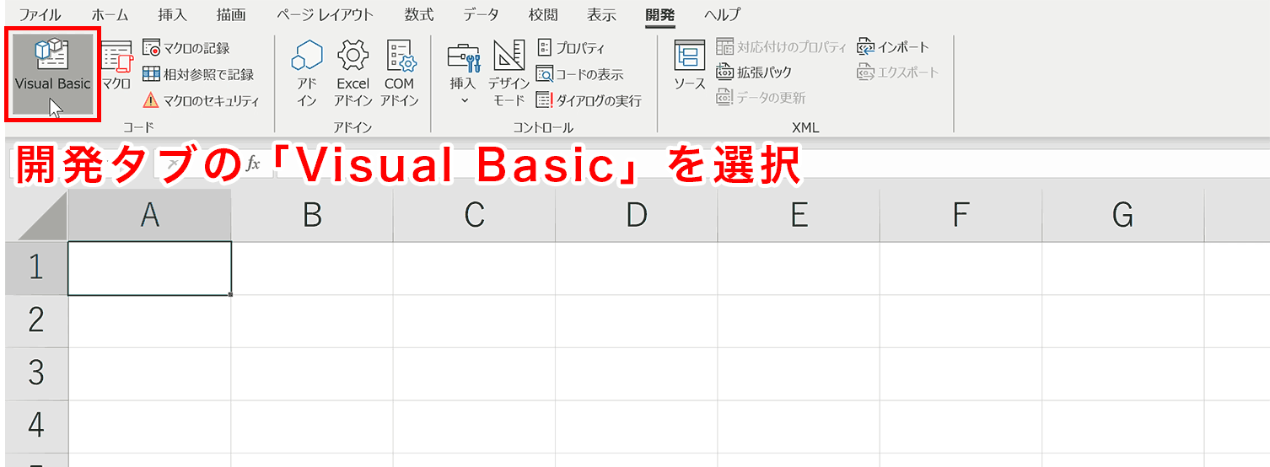Image resolution: width=1270 pixels, height=467 pixels.
Task: Select column B header
Action: pos(312,216)
